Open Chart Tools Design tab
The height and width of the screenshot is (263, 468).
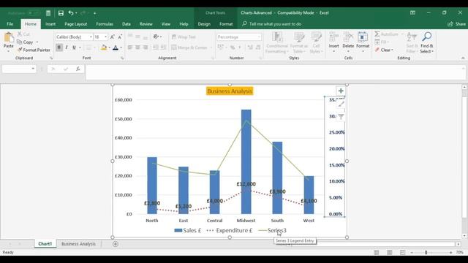coord(204,24)
